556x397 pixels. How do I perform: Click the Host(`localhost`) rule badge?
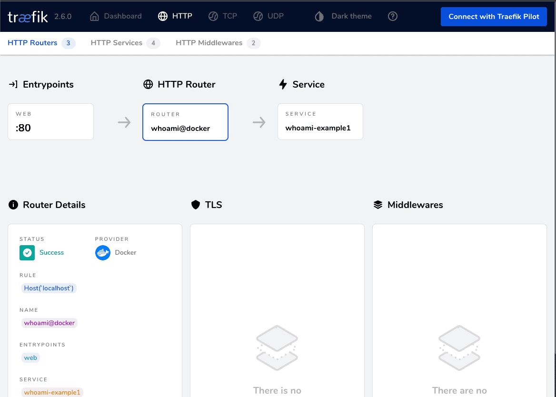click(x=49, y=288)
